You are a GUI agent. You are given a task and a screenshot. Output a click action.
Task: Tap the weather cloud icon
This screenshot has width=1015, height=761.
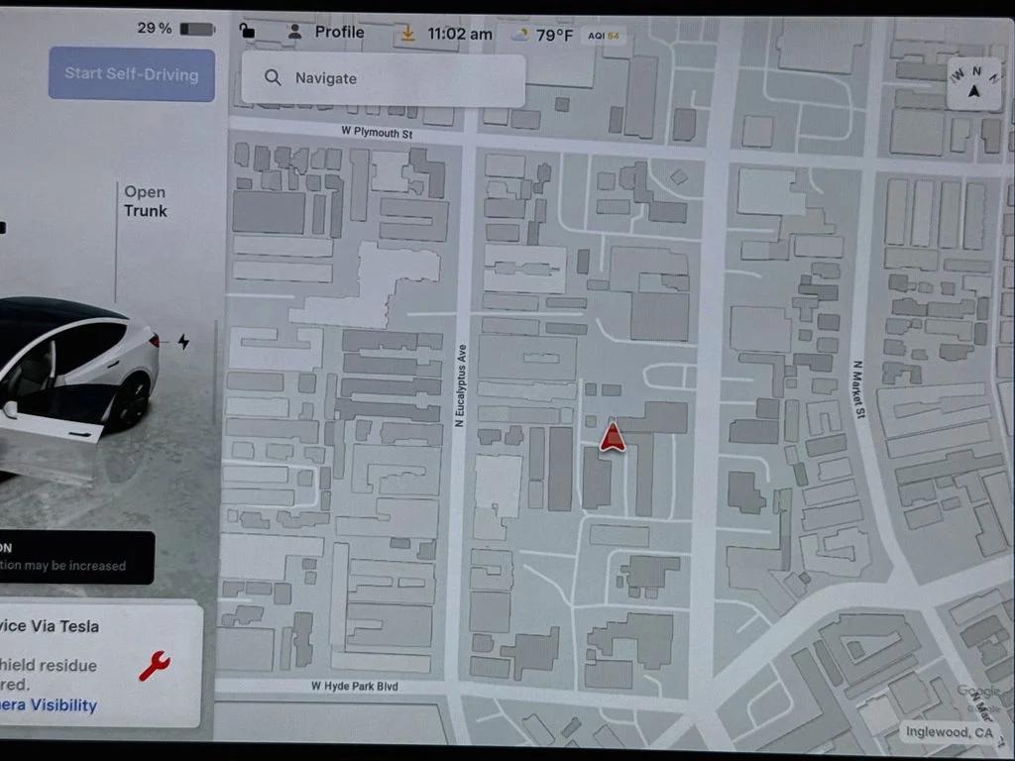coord(519,35)
